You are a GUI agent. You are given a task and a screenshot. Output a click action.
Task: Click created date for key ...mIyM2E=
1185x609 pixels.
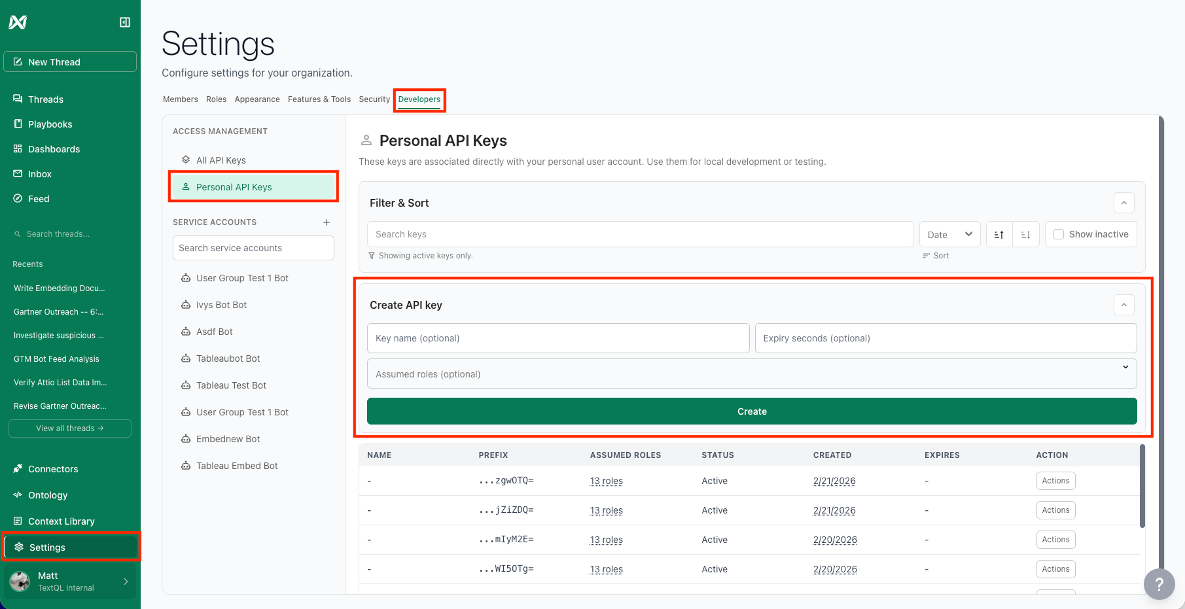pyautogui.click(x=835, y=540)
